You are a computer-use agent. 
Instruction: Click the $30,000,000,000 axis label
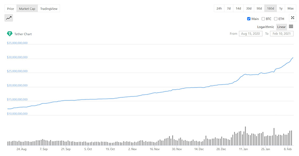click(x=17, y=57)
